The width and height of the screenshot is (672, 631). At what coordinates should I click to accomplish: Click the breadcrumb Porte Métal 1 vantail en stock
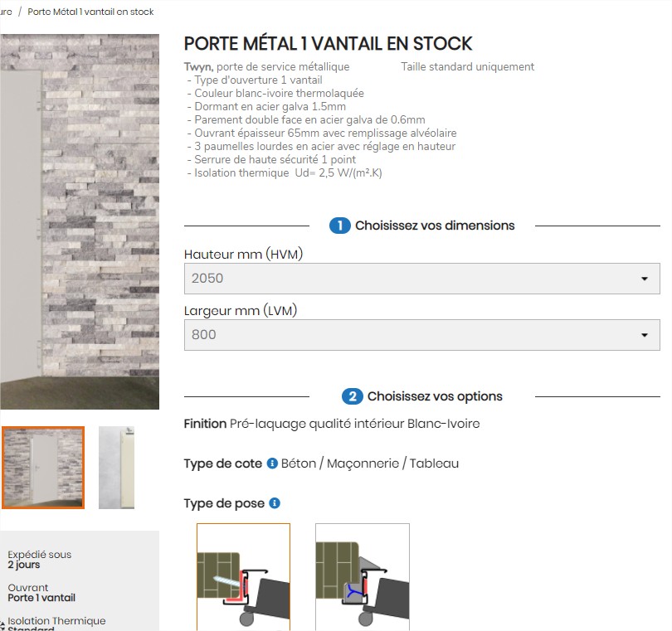point(90,12)
